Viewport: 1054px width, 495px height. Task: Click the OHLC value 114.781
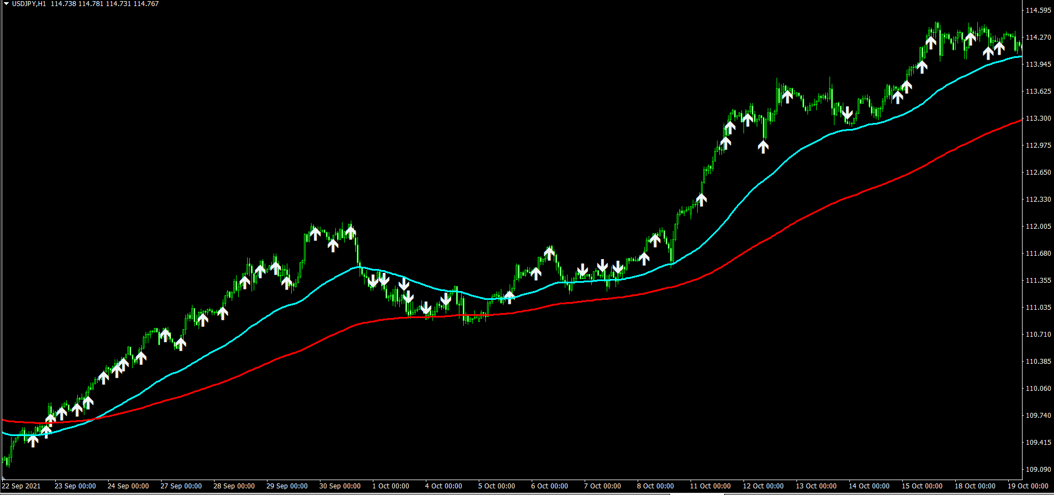(91, 4)
